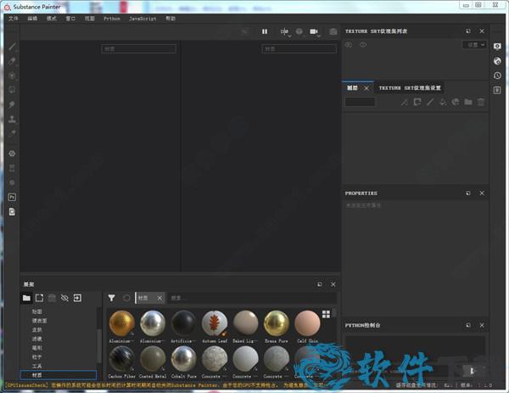509x393 pixels.
Task: Select the 材质 category in shelf tree
Action: pos(59,375)
